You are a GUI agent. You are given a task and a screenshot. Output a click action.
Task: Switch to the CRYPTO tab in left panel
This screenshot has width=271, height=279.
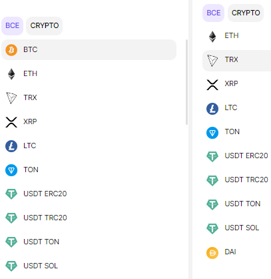click(x=45, y=26)
